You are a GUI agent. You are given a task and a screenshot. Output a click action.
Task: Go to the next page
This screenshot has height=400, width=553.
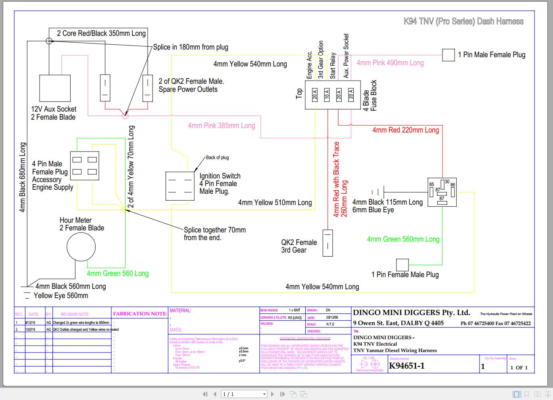pos(273,394)
